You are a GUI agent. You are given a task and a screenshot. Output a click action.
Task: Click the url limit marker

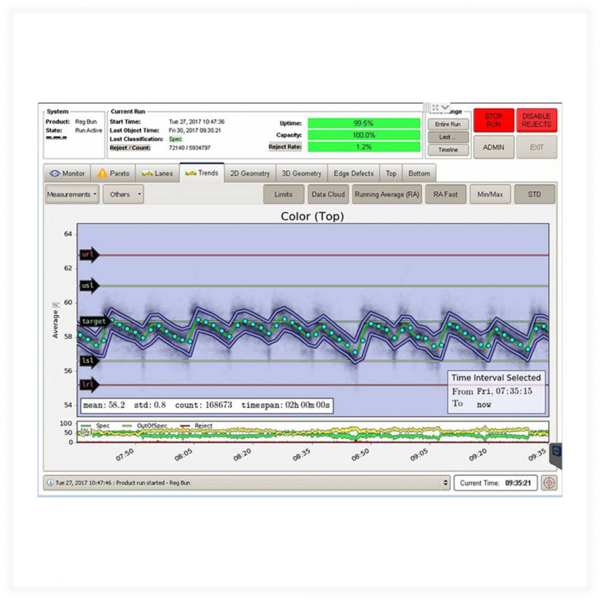click(89, 255)
